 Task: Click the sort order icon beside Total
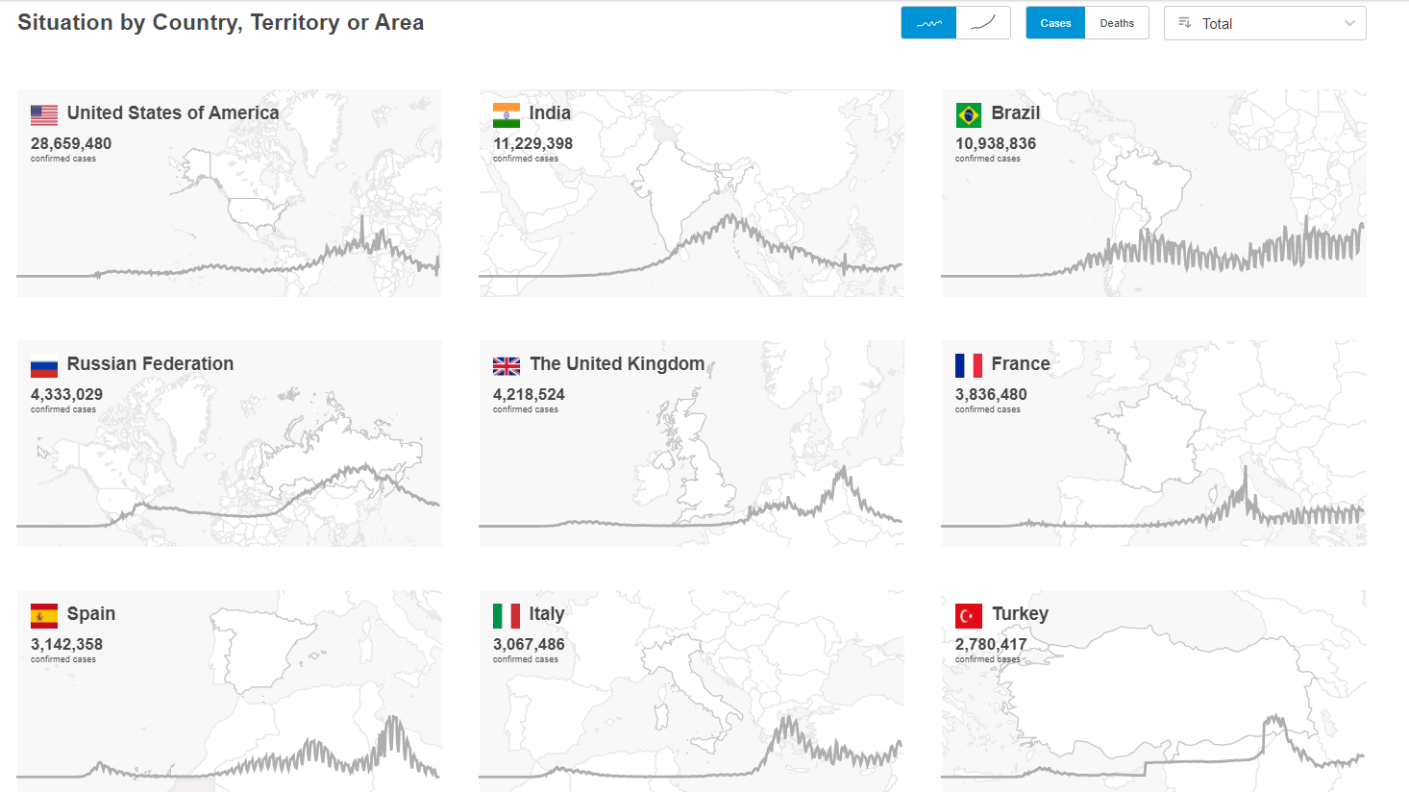tap(1185, 23)
